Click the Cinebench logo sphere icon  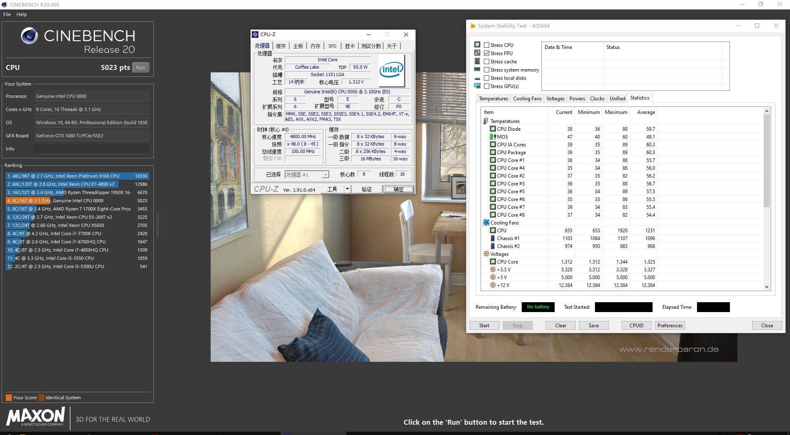pos(29,36)
